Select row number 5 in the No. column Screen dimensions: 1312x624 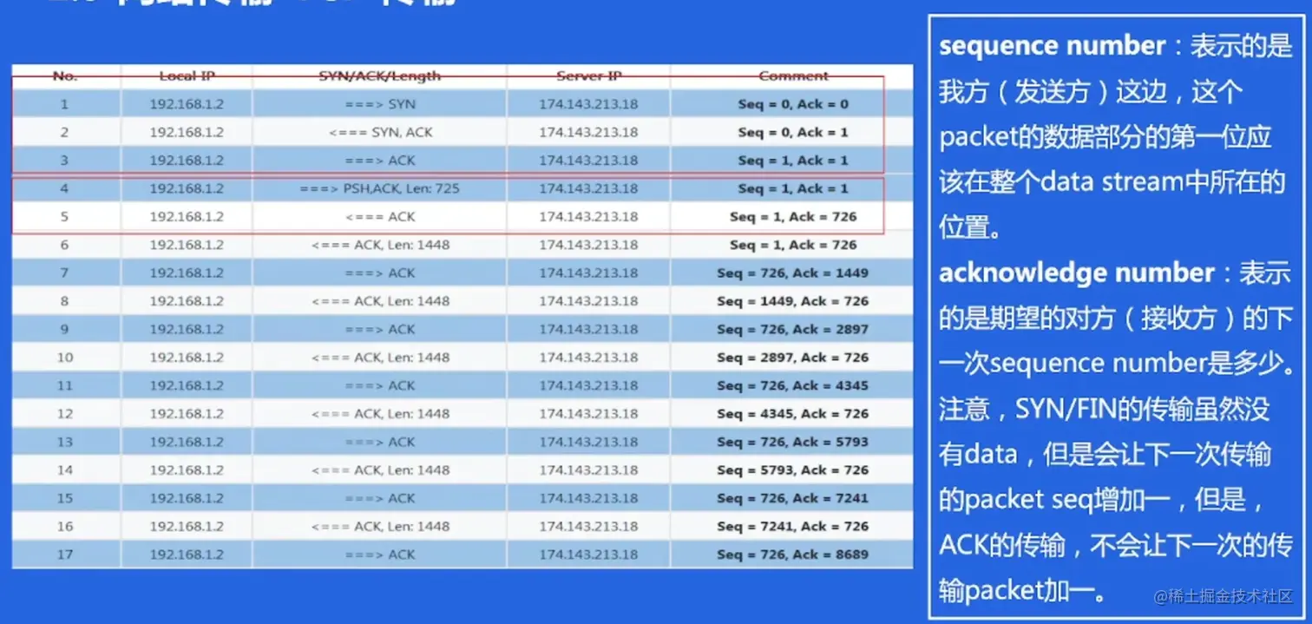pos(65,217)
